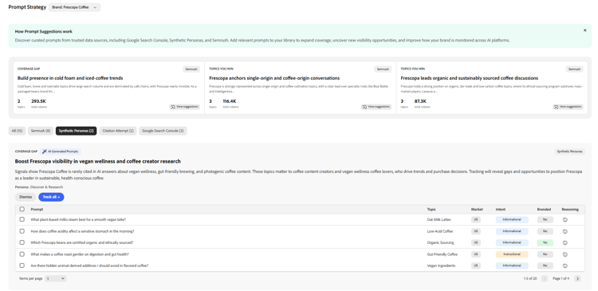
Task: Check the gentler on digestion prompt
Action: pyautogui.click(x=22, y=254)
